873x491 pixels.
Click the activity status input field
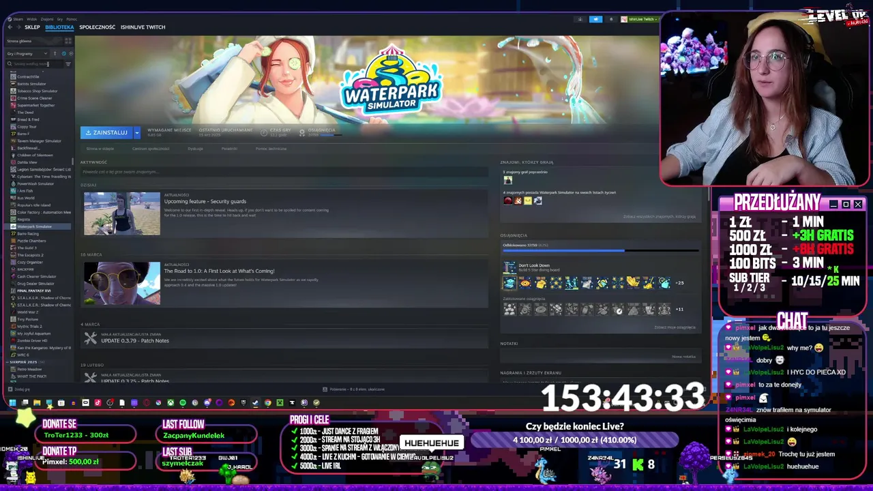(284, 172)
